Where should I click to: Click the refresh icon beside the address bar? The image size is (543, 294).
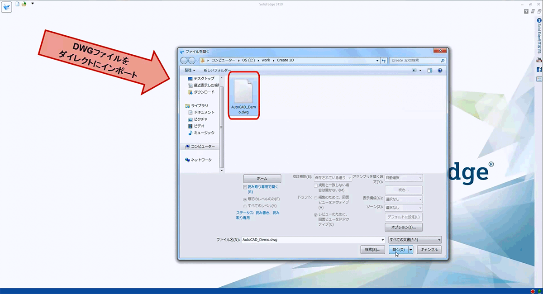tap(384, 60)
